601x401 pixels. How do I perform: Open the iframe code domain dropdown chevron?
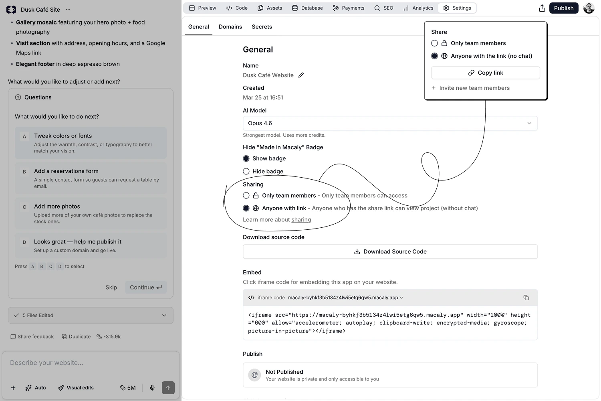(x=401, y=298)
